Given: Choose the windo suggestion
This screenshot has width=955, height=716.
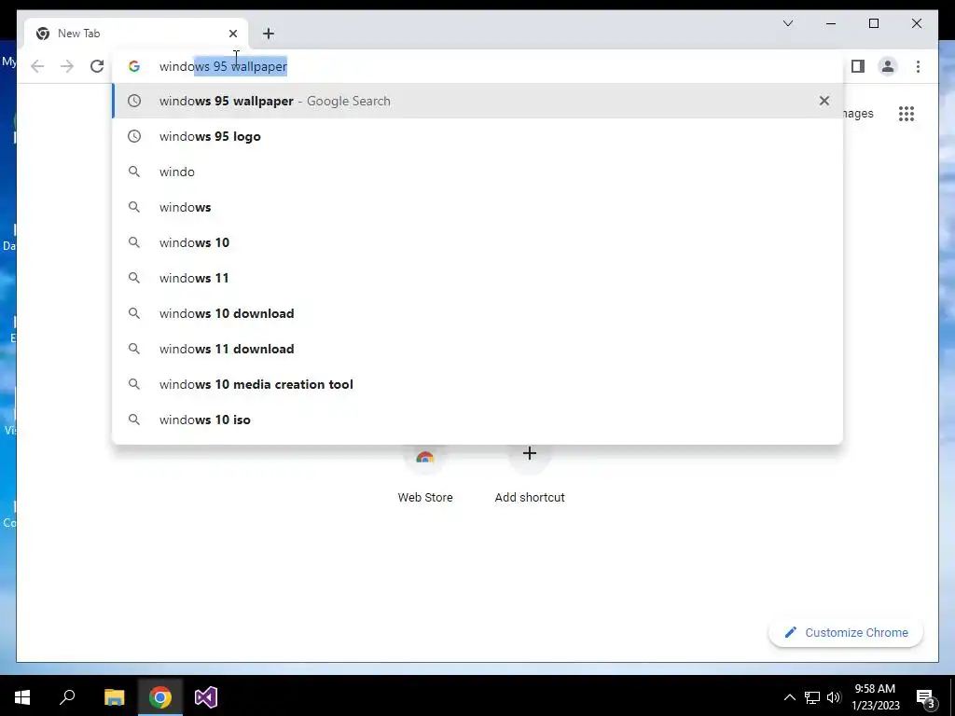Looking at the screenshot, I should tap(478, 172).
